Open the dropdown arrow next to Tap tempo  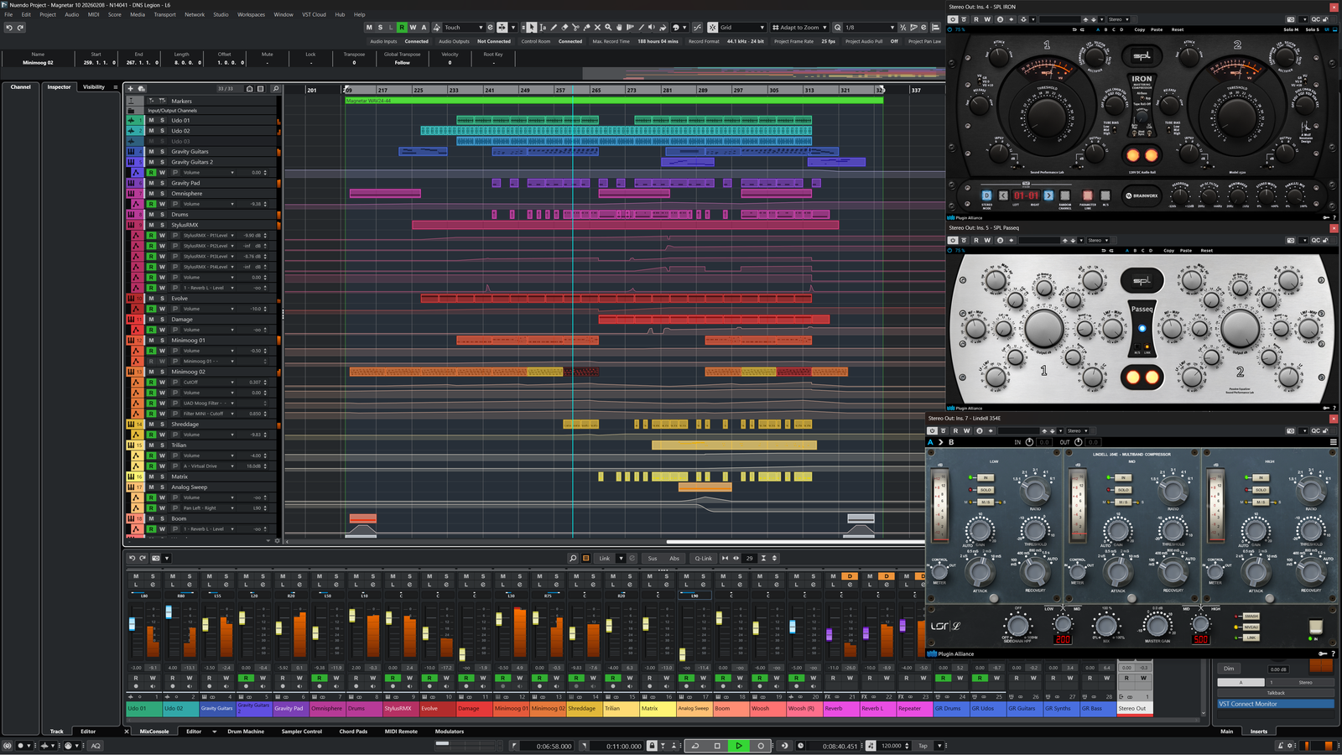click(x=939, y=746)
